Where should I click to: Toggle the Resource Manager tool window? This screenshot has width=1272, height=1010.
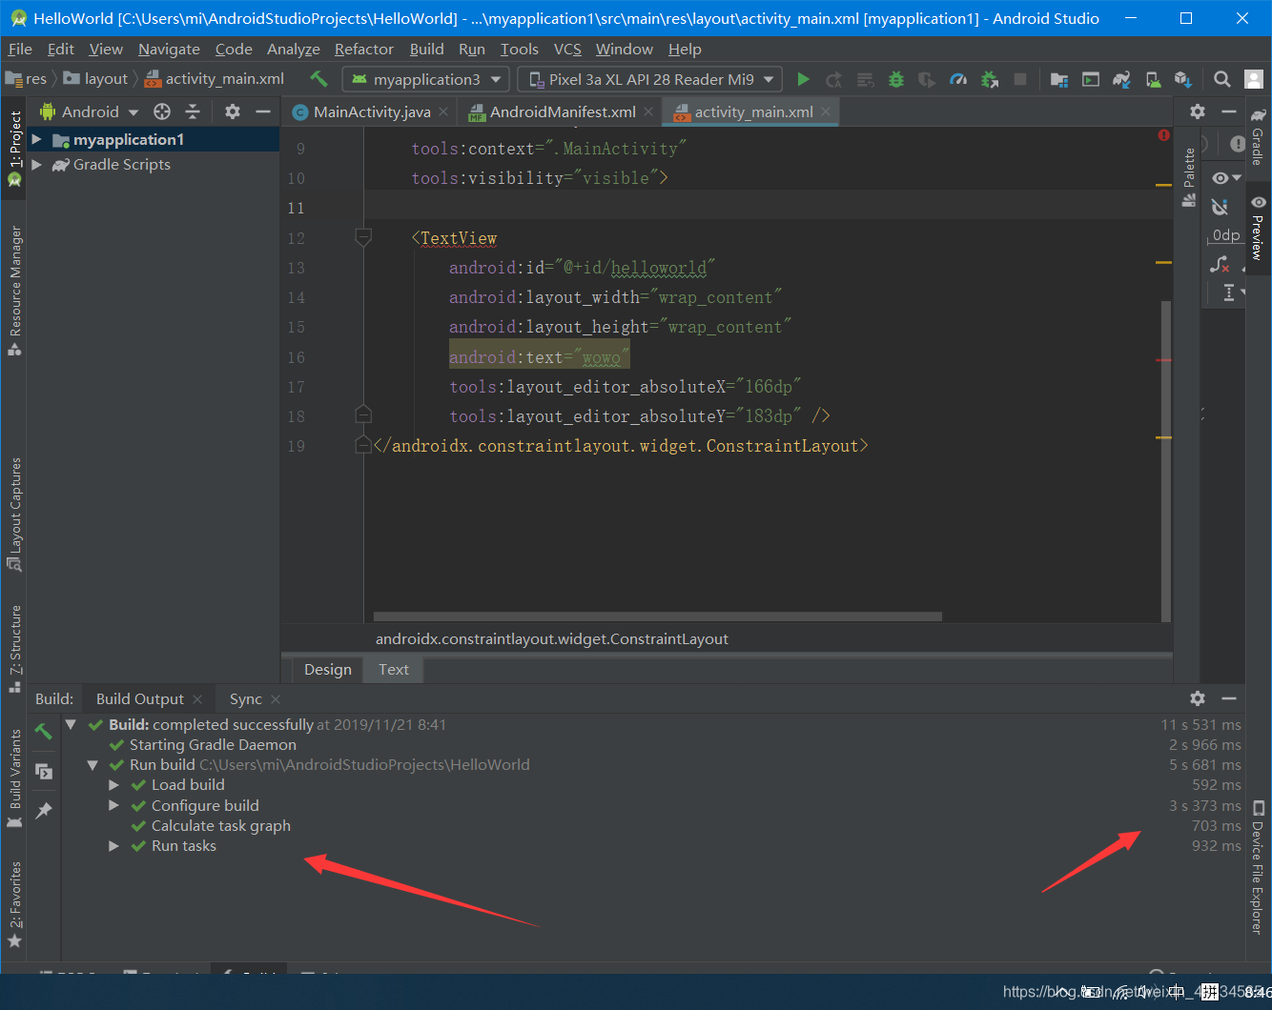pos(14,291)
